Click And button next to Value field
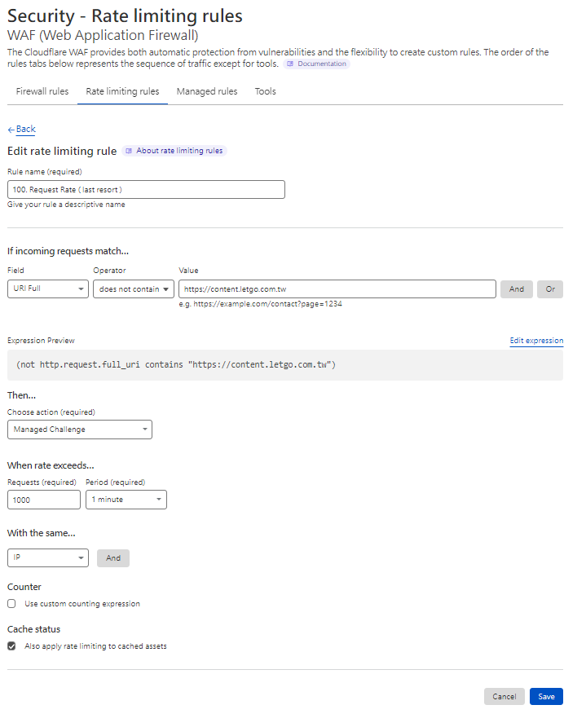586x727 pixels. tap(517, 289)
